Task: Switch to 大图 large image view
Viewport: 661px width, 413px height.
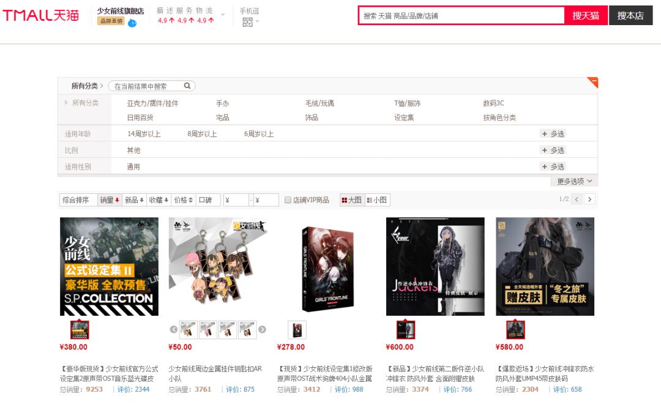Action: [351, 199]
